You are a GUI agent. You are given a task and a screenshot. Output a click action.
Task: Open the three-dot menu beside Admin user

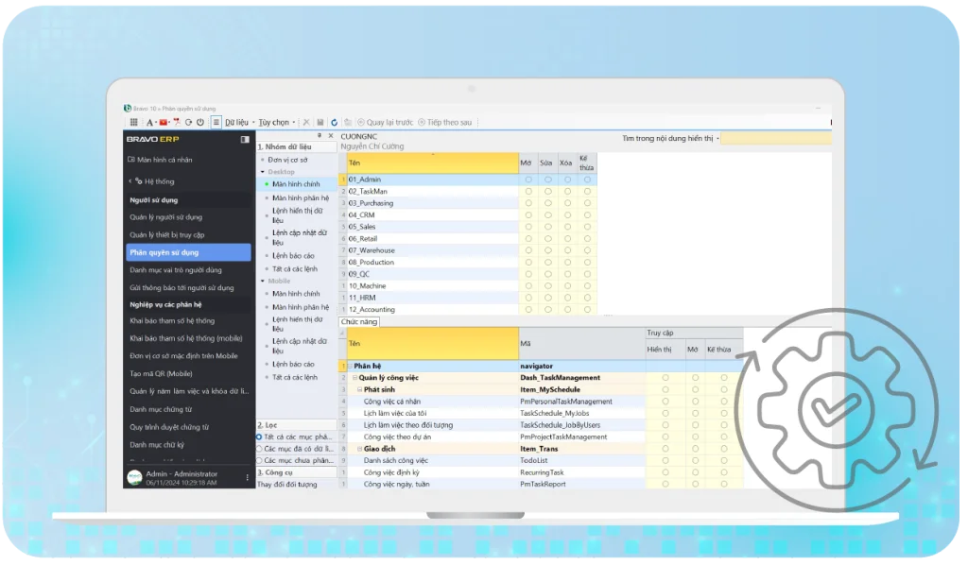coord(248,477)
